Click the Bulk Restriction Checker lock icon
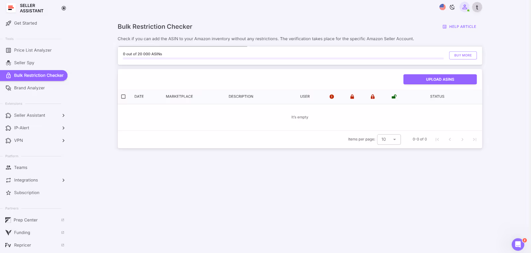 pyautogui.click(x=9, y=75)
